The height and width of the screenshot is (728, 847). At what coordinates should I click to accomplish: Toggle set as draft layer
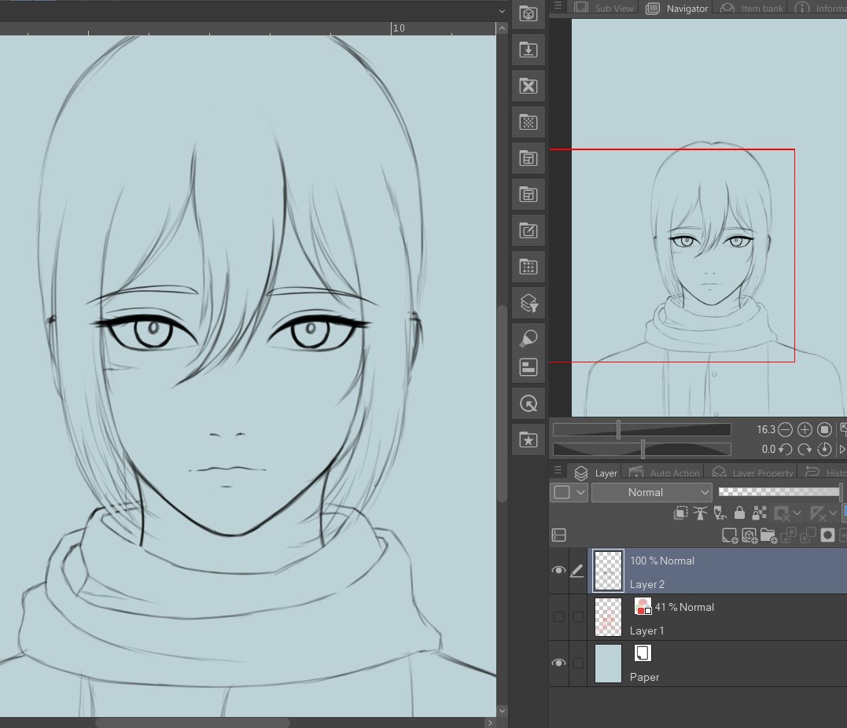(720, 513)
